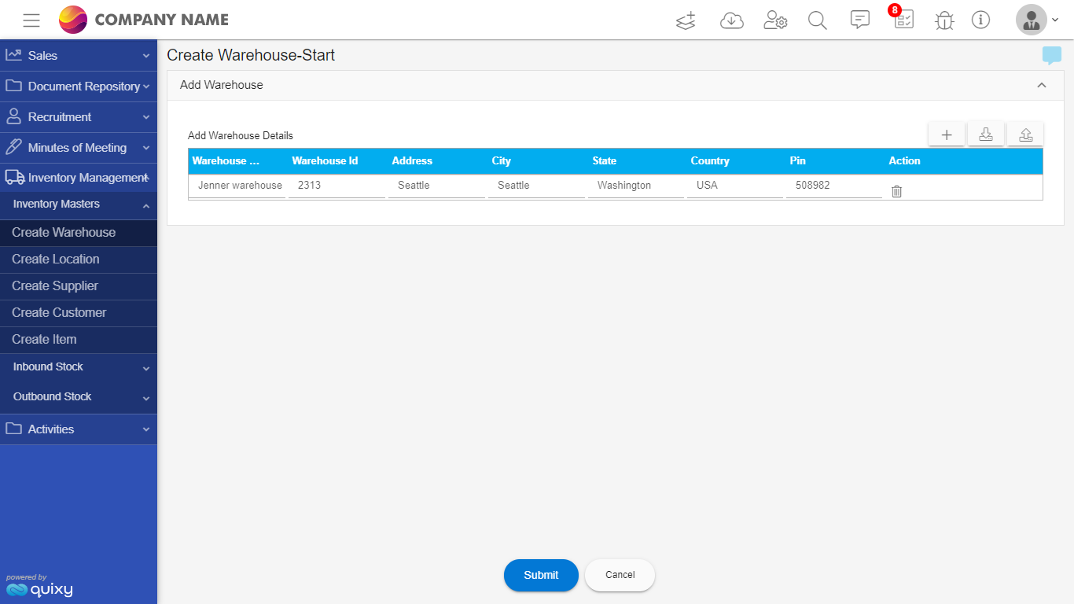Delete the Jenner warehouse row
This screenshot has height=604, width=1074.
pos(896,191)
